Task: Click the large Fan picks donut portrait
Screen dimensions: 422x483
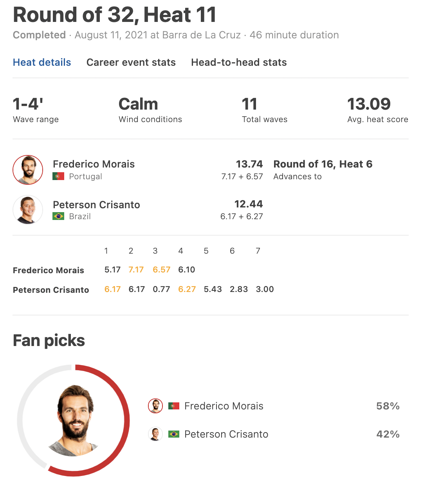Action: 74,421
